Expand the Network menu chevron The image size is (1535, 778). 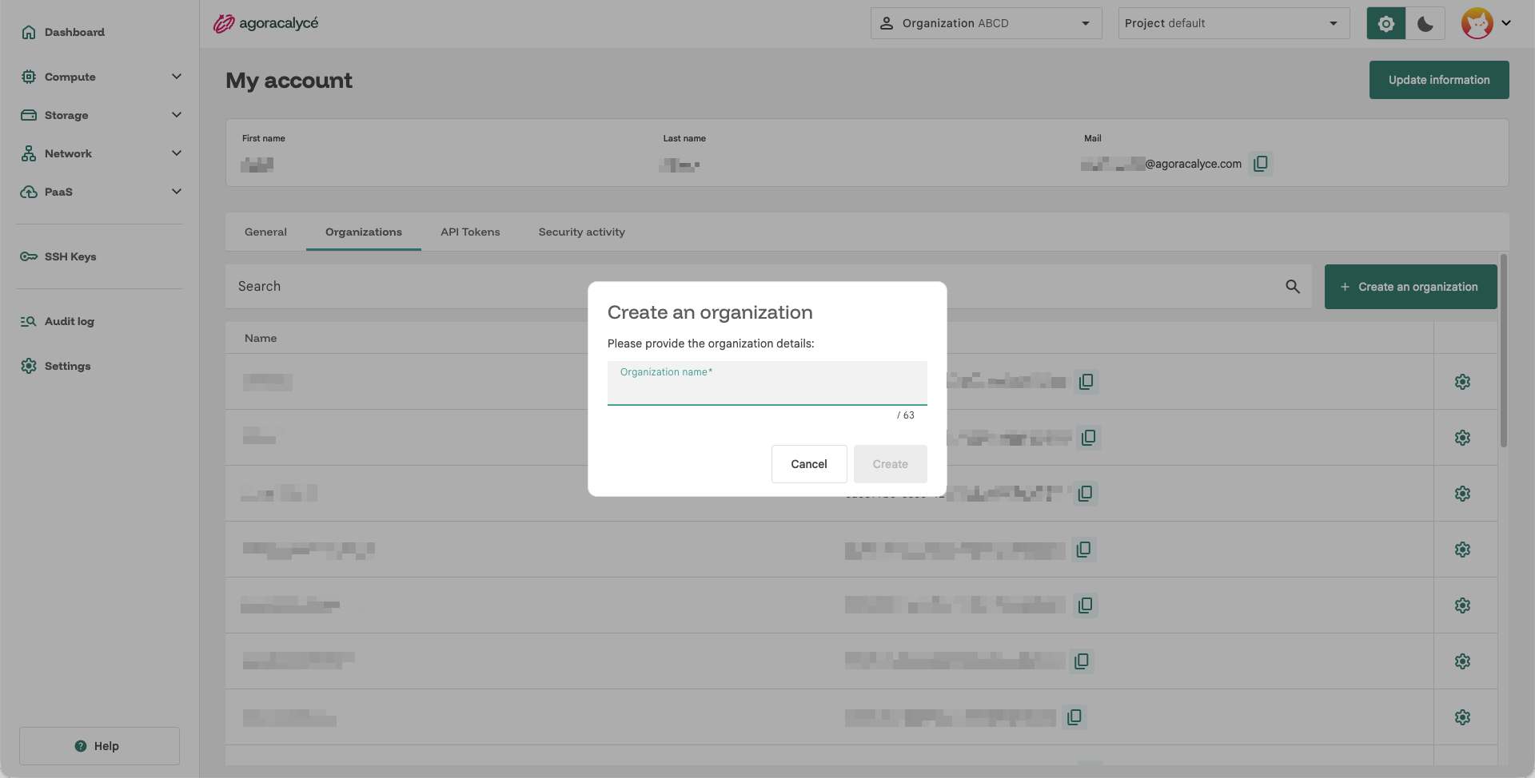click(x=177, y=153)
